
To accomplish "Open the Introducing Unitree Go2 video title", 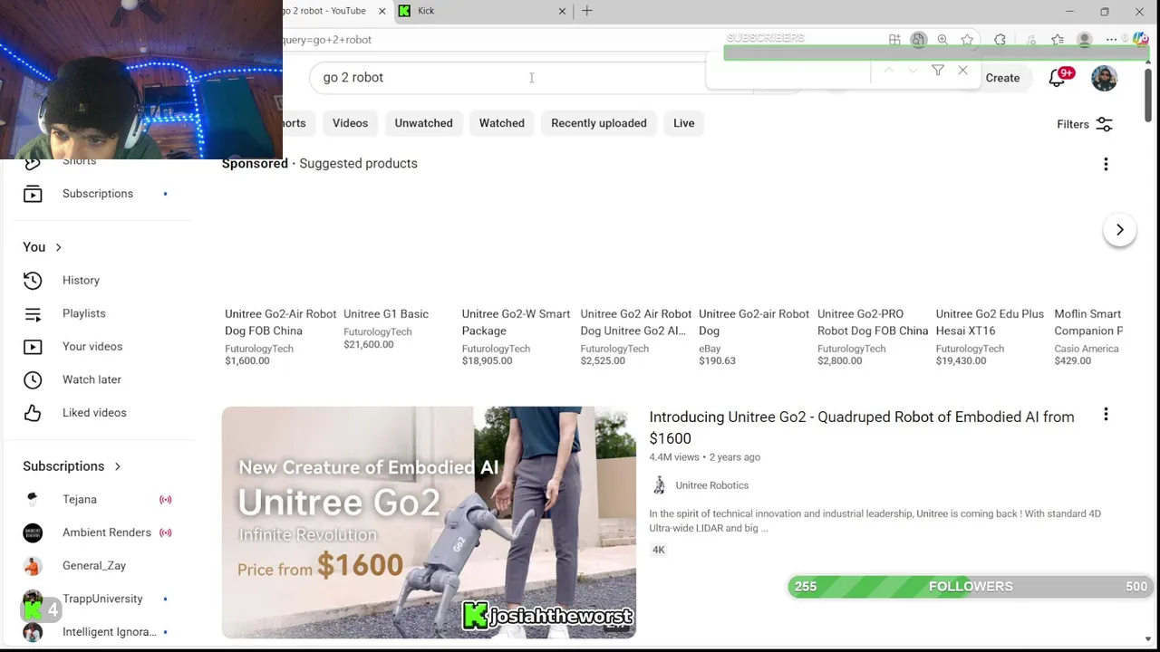I will click(x=862, y=427).
